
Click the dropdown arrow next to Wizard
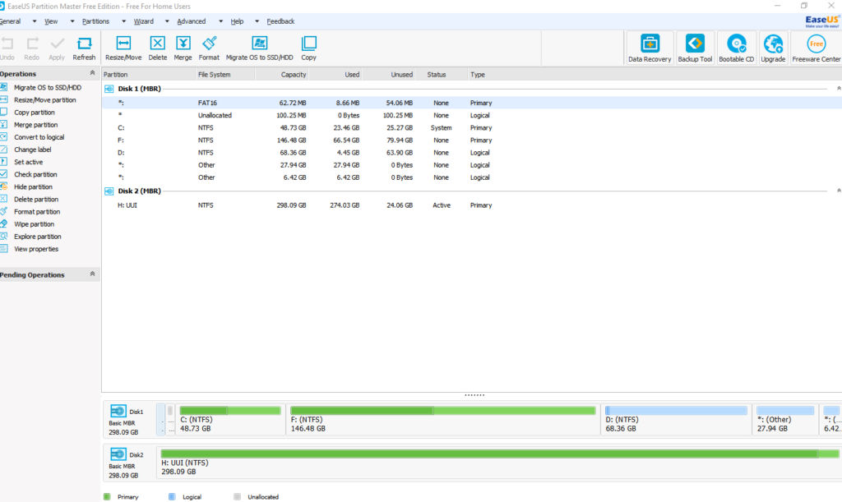[x=167, y=21]
